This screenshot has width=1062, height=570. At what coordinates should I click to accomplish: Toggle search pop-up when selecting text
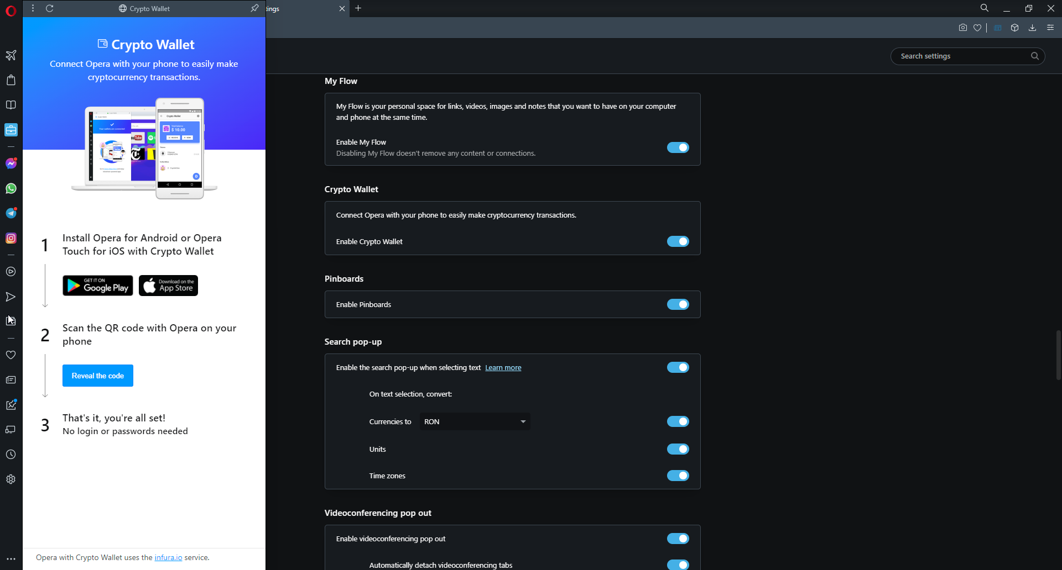[x=678, y=367]
